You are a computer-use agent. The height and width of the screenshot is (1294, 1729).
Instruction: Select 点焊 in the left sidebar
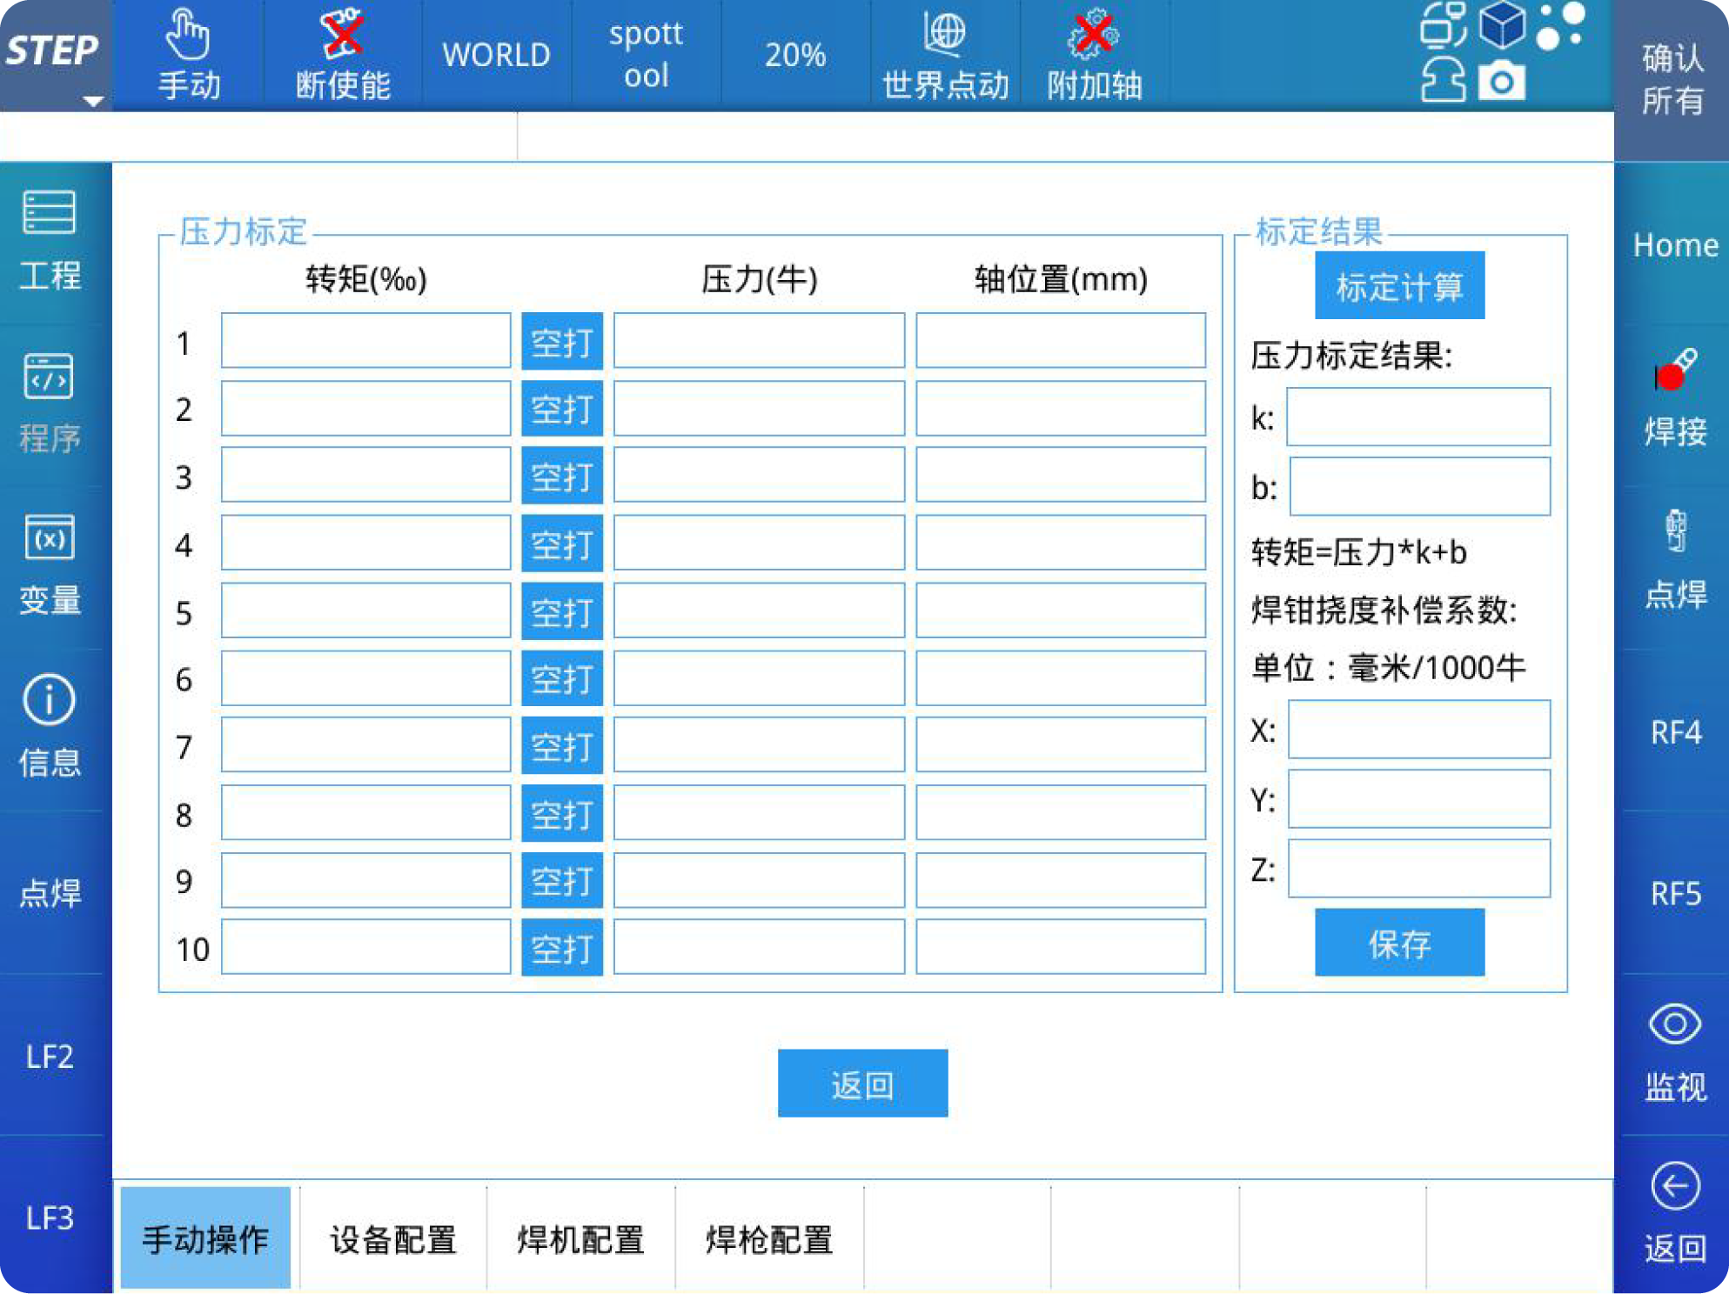point(51,893)
